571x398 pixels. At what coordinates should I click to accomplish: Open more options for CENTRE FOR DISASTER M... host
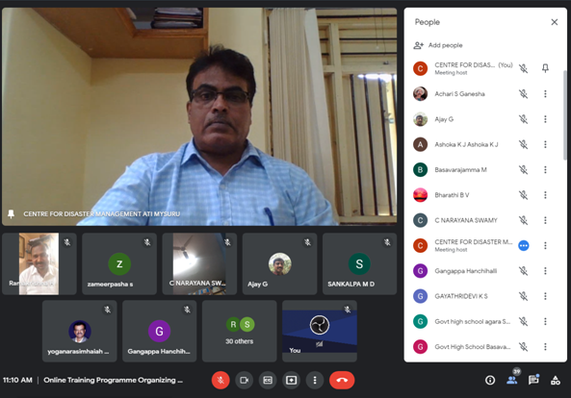click(545, 245)
